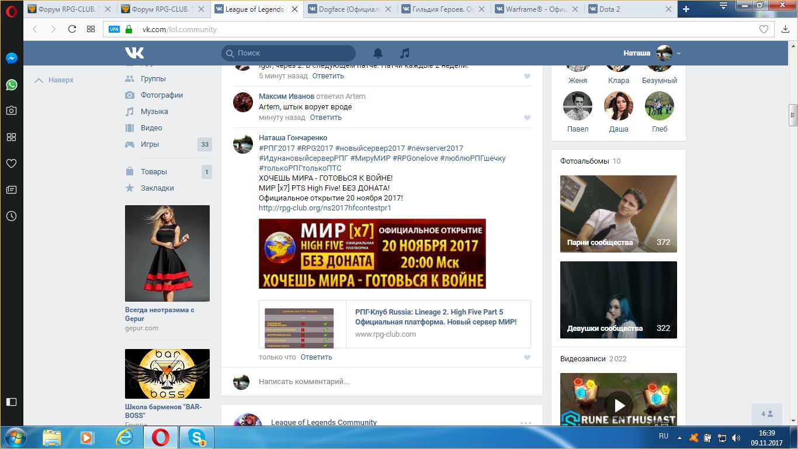Play the Rune Enthusiast video
Image resolution: width=798 pixels, height=449 pixels.
pos(619,405)
